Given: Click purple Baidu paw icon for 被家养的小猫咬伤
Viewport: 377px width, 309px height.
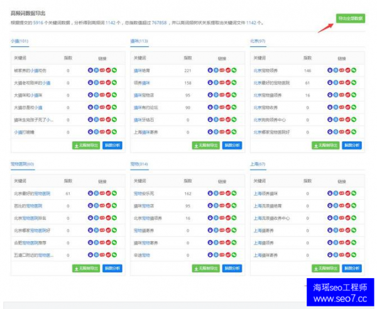Looking at the screenshot, I should click(x=90, y=70).
